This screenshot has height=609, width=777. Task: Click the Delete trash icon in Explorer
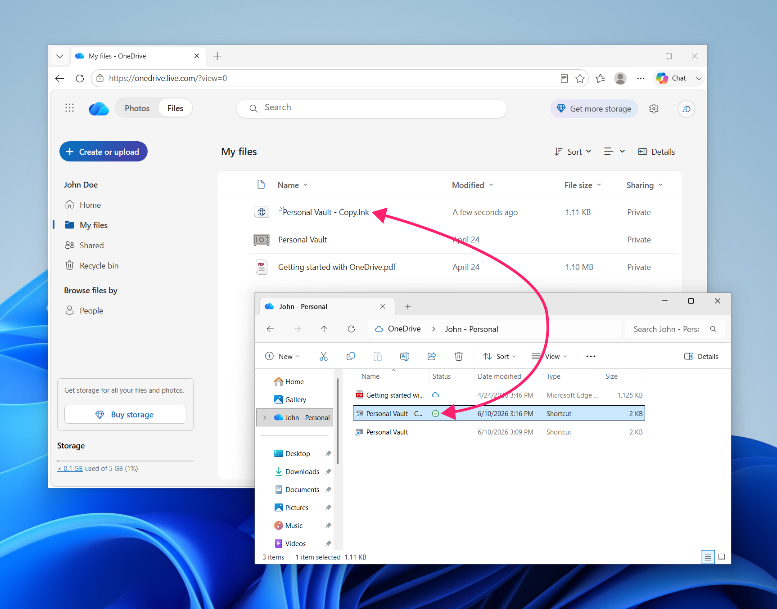coord(458,356)
